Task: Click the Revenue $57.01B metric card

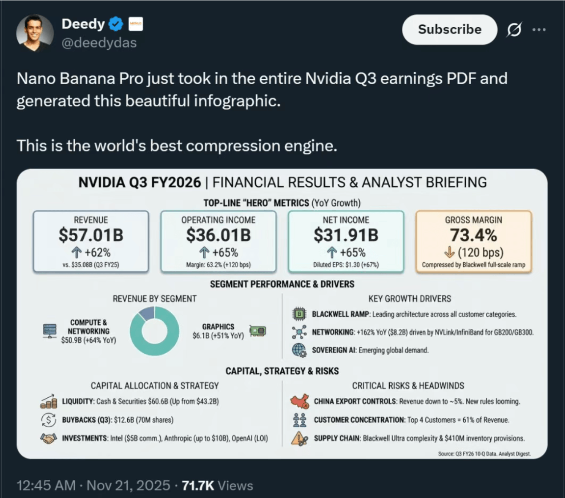Action: [x=91, y=241]
